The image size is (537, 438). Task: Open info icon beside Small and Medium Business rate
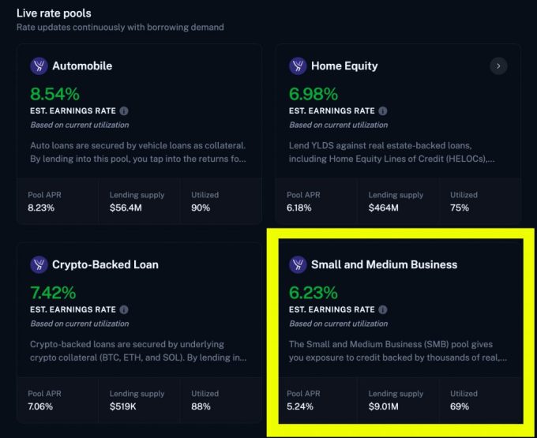[x=383, y=309]
